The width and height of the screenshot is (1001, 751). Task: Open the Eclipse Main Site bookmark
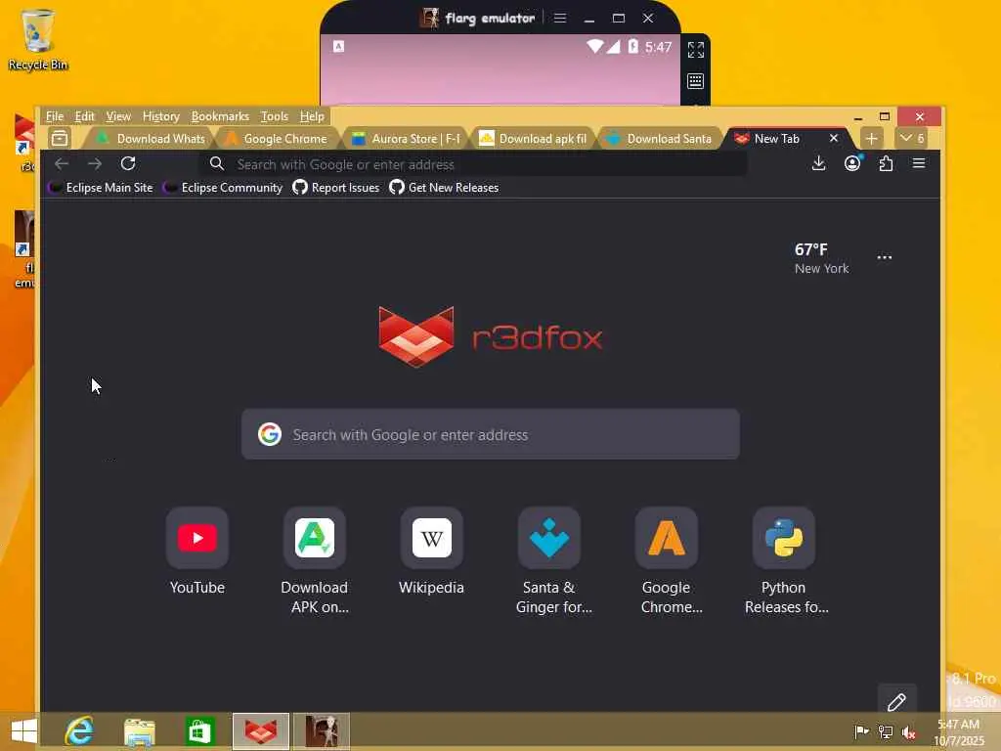coord(101,188)
